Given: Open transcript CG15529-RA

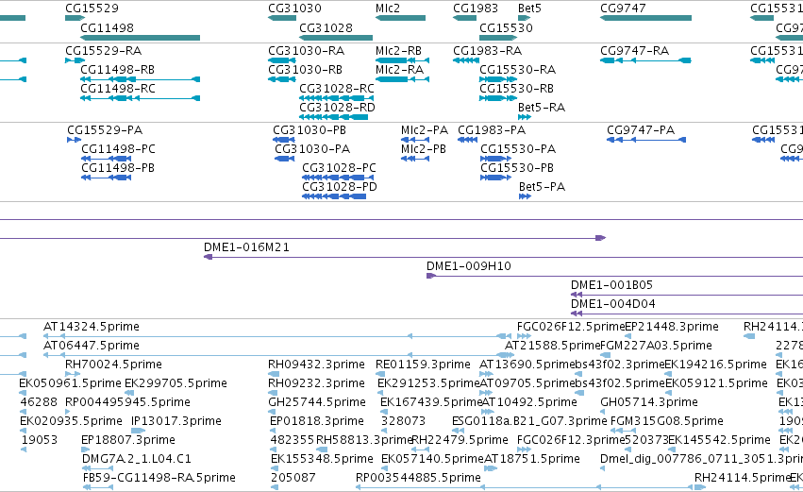Looking at the screenshot, I should point(104,51).
